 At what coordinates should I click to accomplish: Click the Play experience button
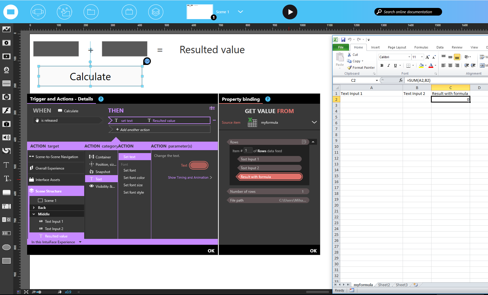coord(290,12)
